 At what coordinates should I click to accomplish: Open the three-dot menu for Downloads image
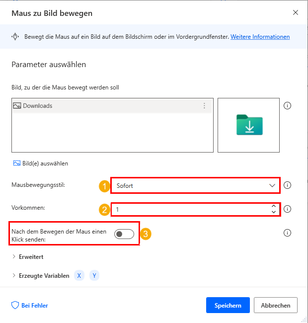204,106
